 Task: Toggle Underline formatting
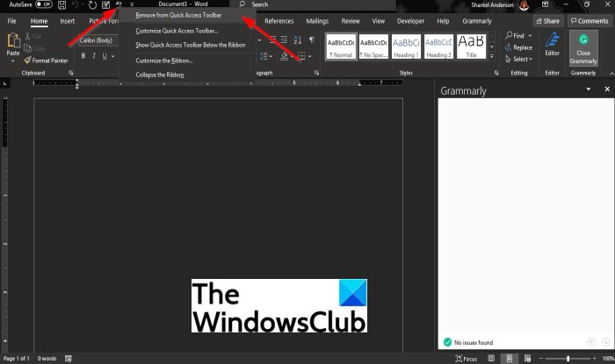[x=105, y=56]
